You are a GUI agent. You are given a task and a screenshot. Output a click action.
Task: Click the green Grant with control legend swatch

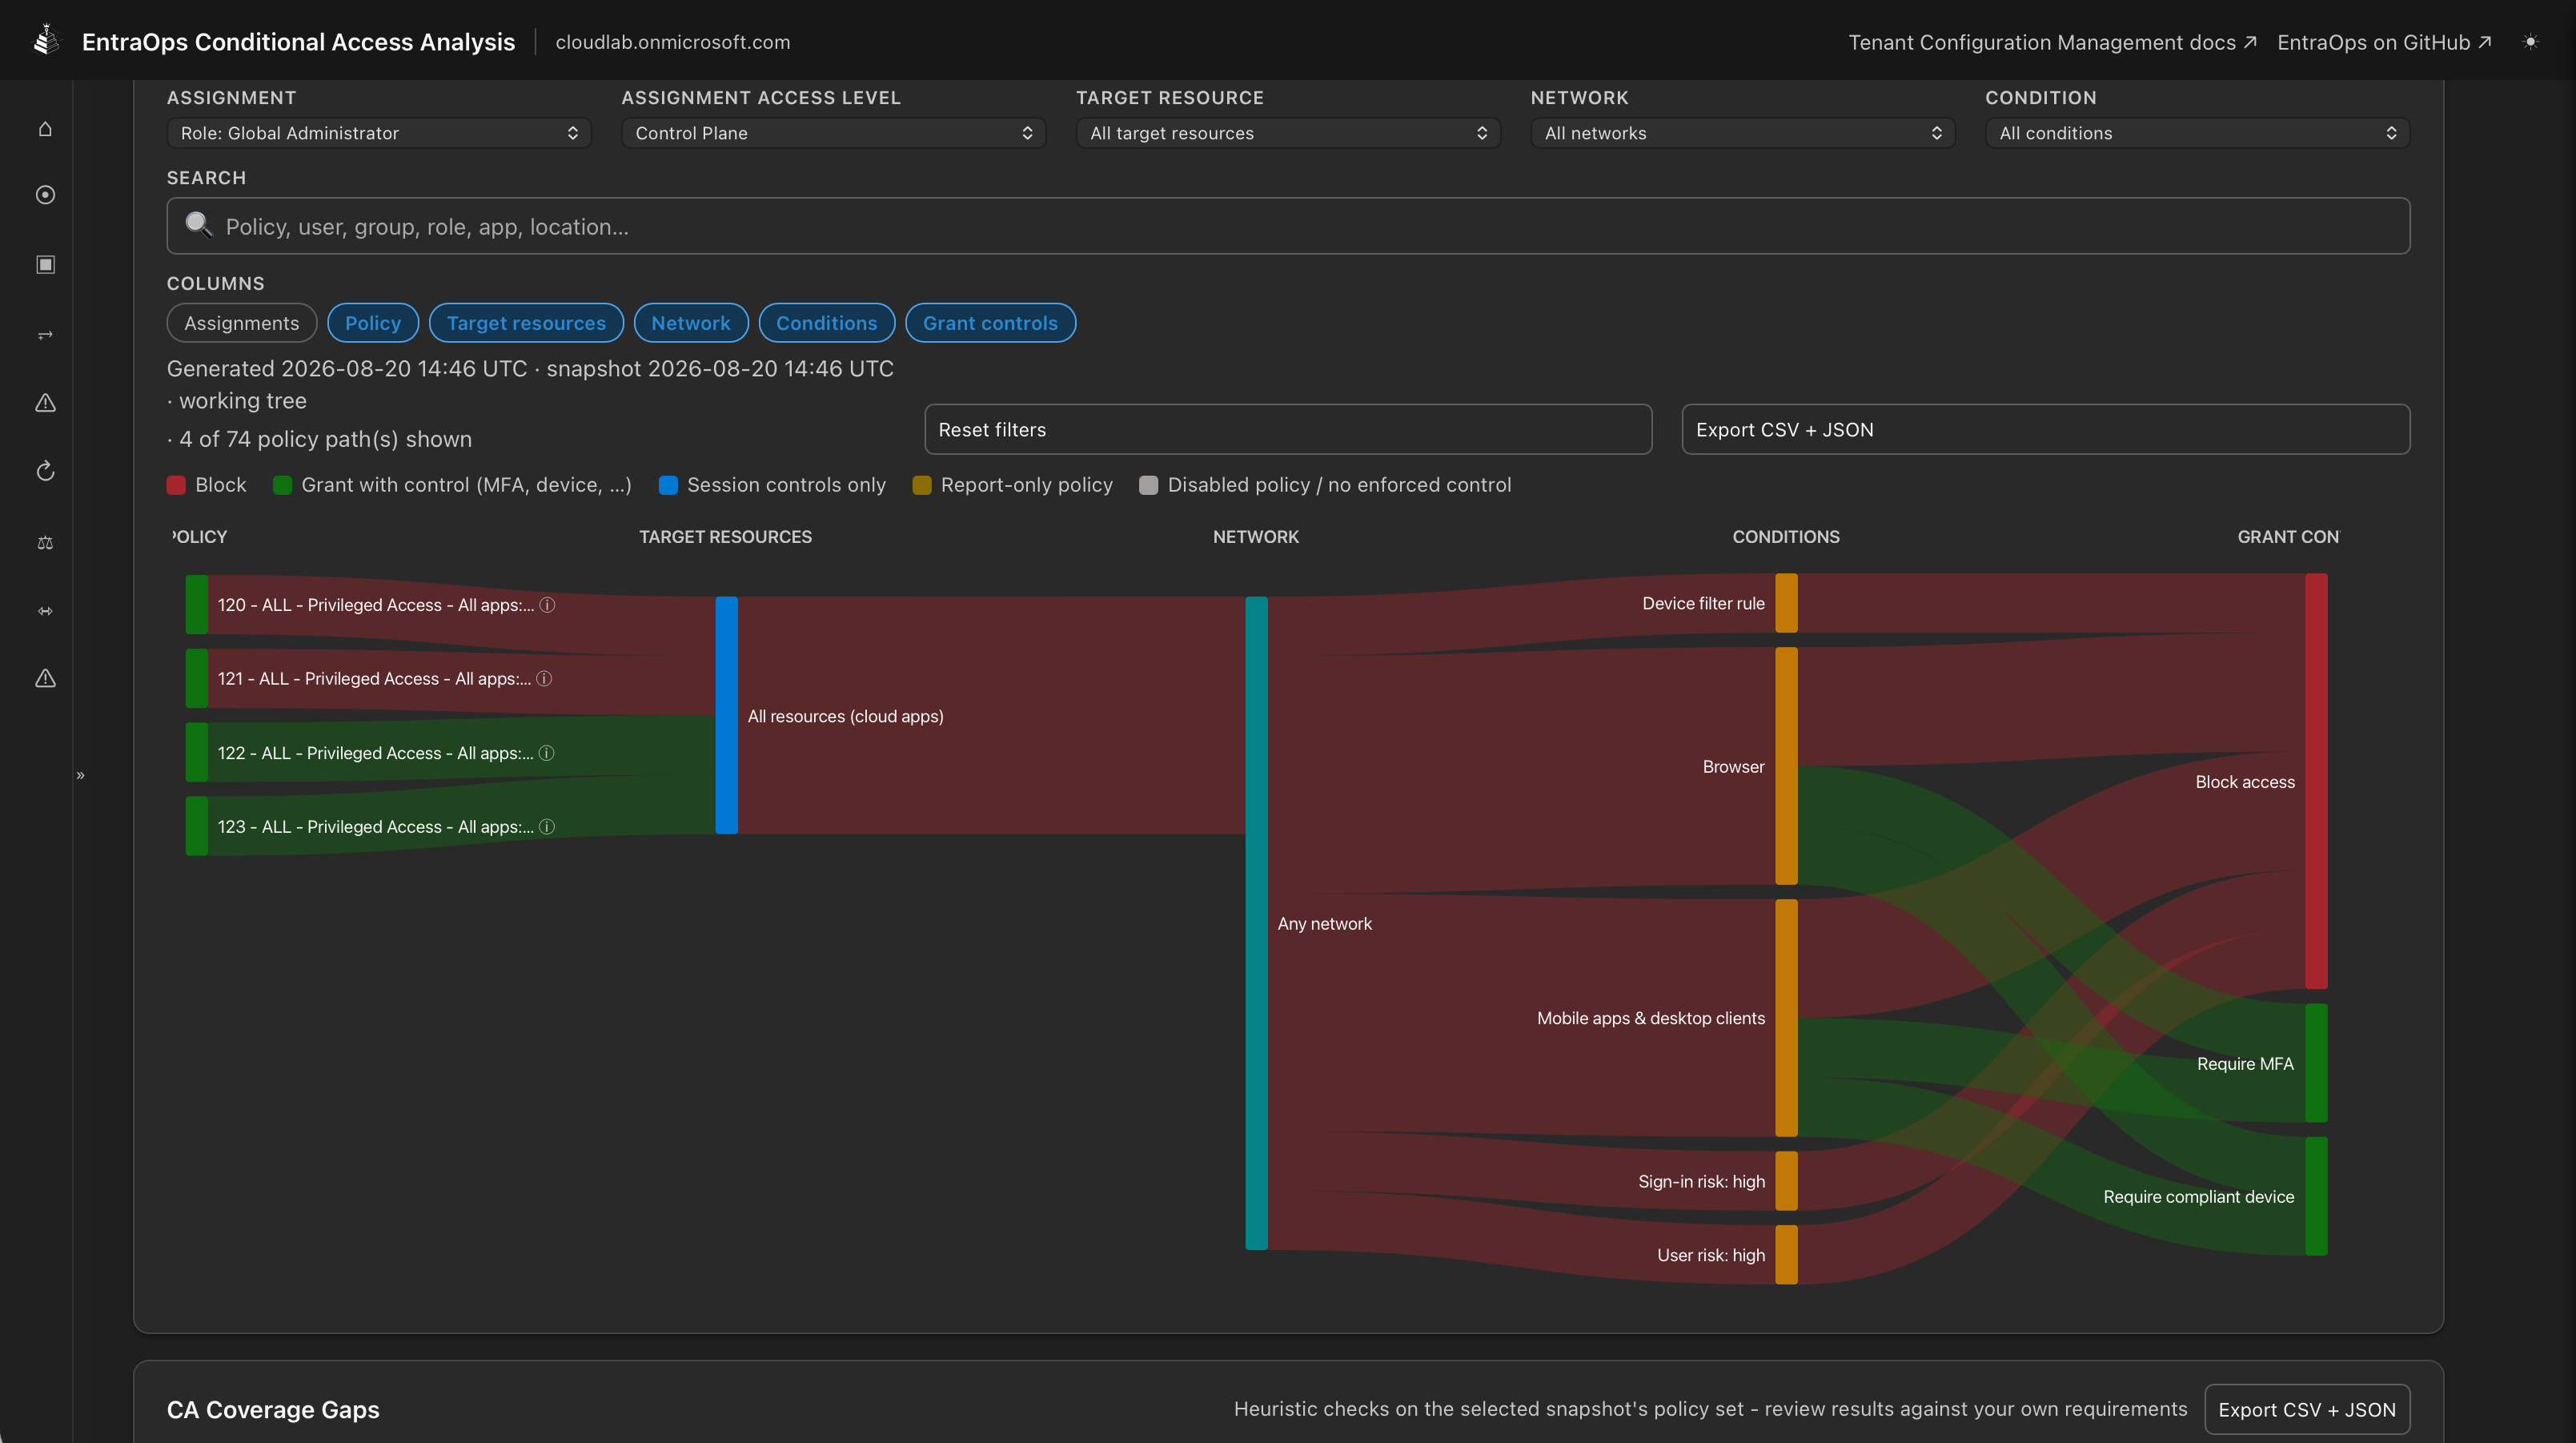pyautogui.click(x=282, y=485)
